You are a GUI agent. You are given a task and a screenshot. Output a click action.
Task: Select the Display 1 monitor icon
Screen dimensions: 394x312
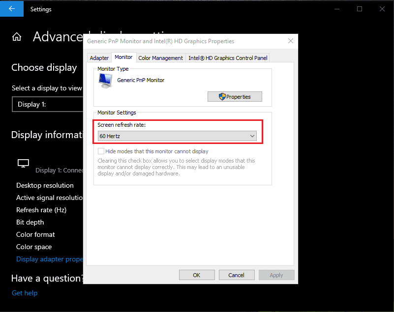(x=23, y=163)
